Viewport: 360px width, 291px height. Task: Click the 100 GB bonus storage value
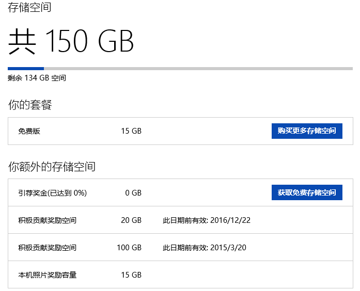pos(129,248)
